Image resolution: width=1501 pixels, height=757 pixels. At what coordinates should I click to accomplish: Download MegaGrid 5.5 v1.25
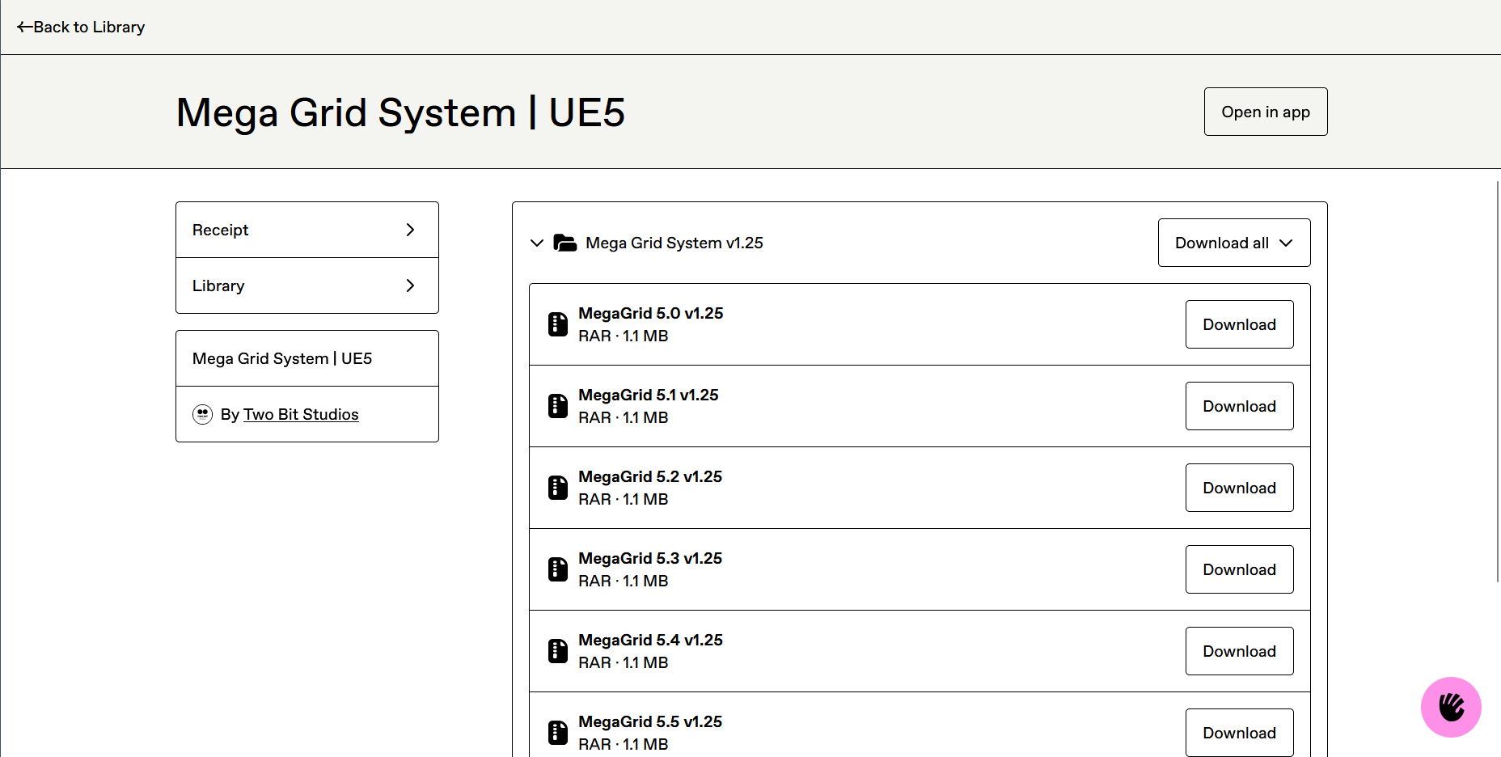[1239, 733]
